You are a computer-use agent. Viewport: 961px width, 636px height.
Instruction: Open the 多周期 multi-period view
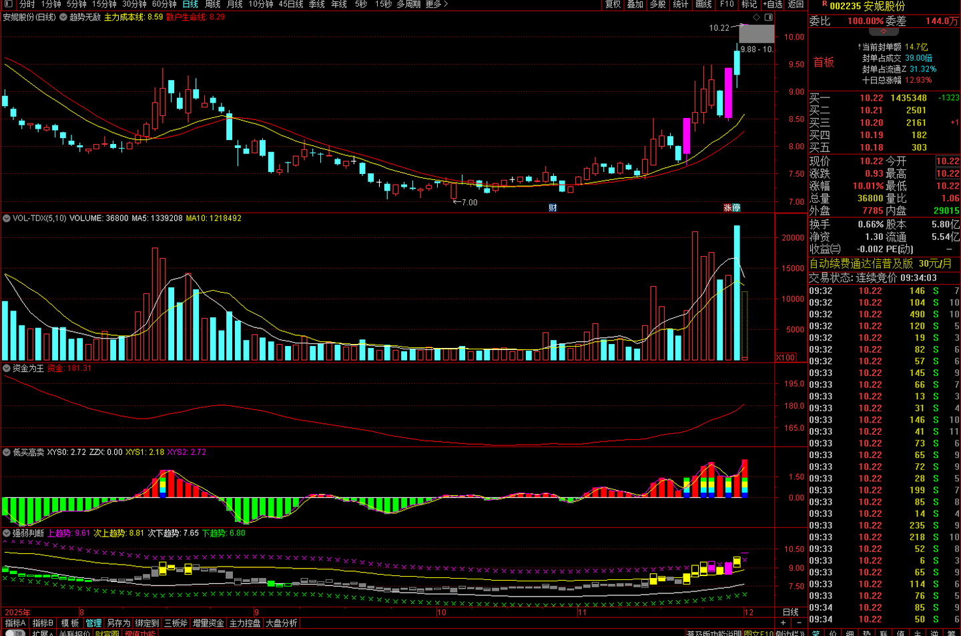click(408, 4)
